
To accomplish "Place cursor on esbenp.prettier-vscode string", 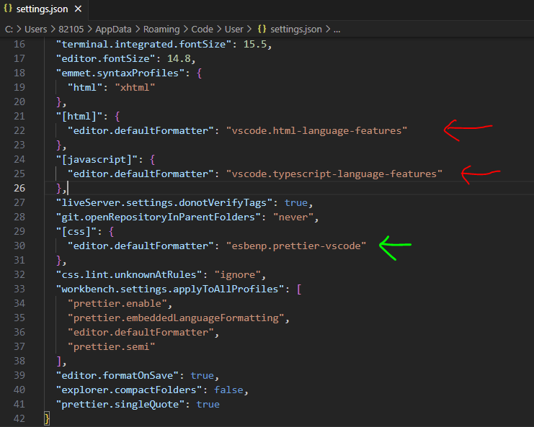I will tap(296, 246).
